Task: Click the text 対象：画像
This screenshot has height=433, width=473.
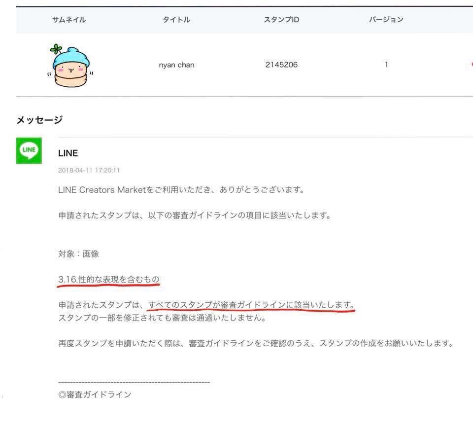Action: [x=78, y=253]
